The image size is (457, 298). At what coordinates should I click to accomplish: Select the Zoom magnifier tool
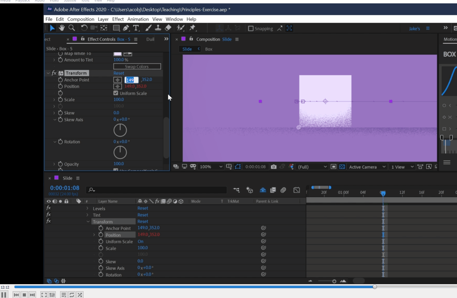tap(71, 28)
